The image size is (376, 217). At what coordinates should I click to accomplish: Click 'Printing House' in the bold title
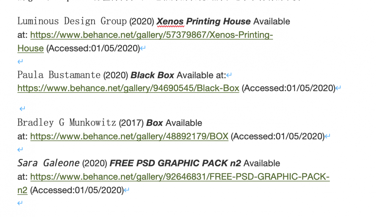pos(218,22)
